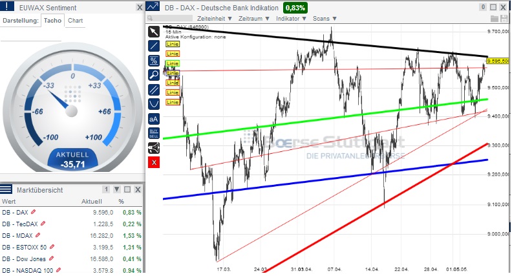Pick the aA text annotation tool
This screenshot has height=276, width=512.
pyautogui.click(x=154, y=119)
